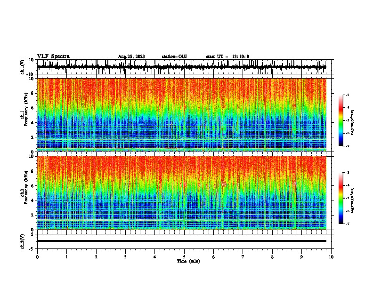Click the "8" tick on ch.2 frequency axis

tap(32, 171)
